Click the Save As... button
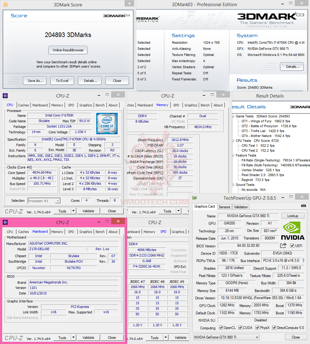The height and width of the screenshot is (344, 310). tap(35, 81)
